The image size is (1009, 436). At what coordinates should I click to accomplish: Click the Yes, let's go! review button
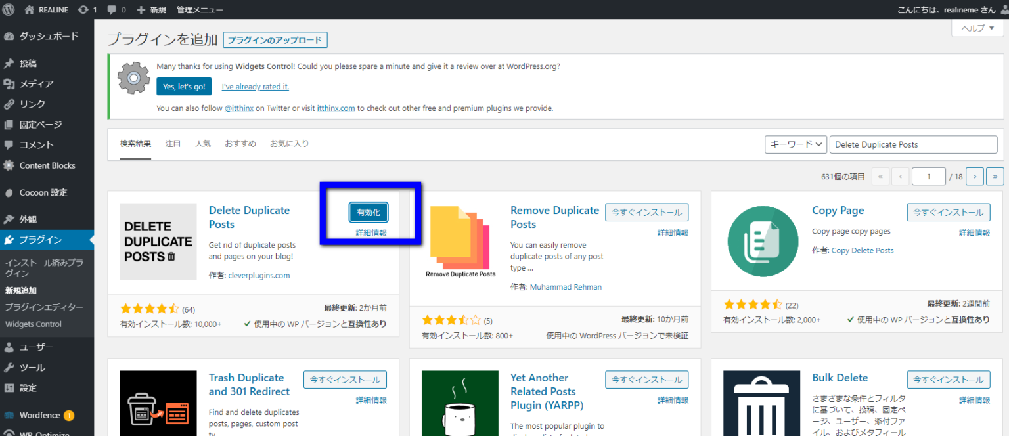184,86
